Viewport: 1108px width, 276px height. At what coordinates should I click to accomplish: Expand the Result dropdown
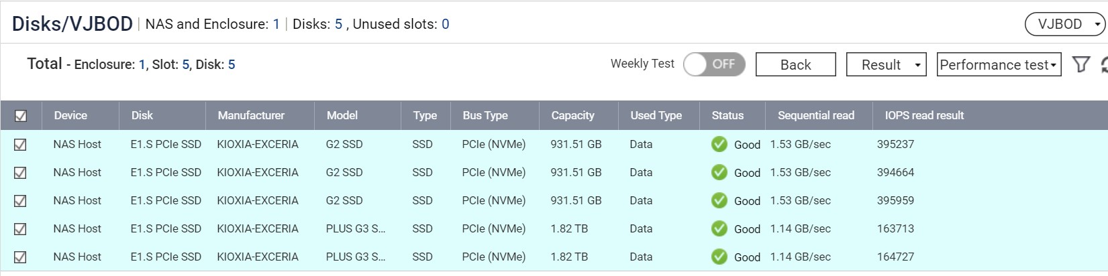886,65
